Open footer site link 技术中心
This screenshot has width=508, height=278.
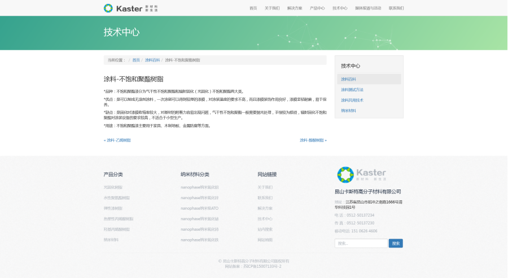click(265, 219)
